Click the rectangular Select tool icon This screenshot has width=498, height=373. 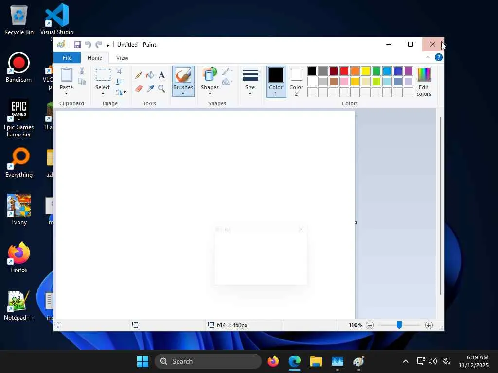point(103,75)
